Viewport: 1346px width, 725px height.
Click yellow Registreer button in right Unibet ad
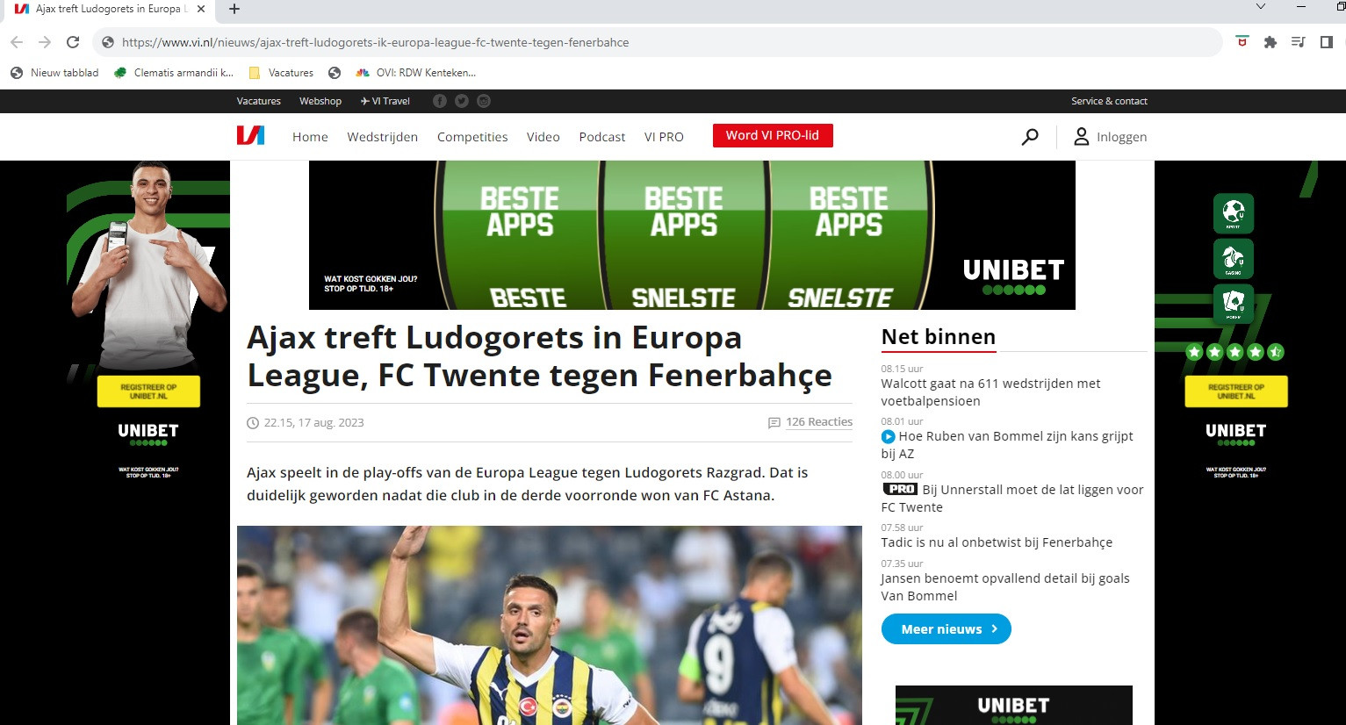coord(1236,391)
